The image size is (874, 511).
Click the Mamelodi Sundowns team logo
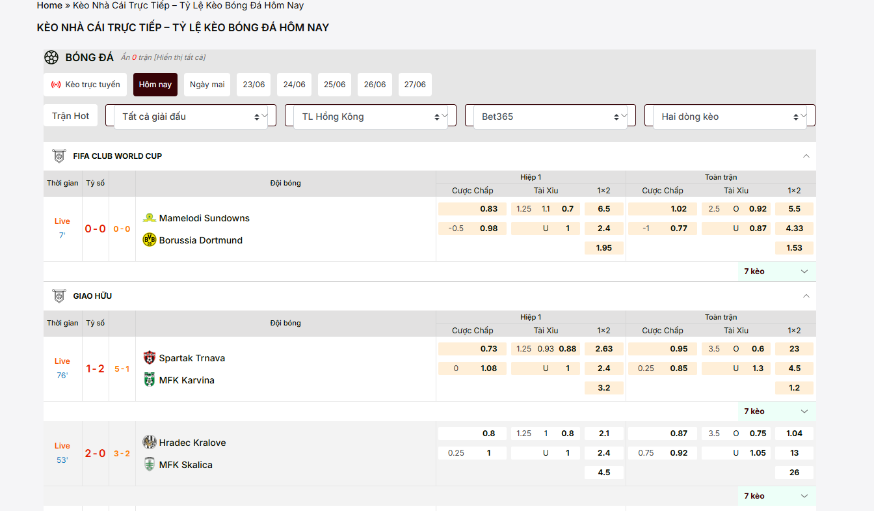coord(150,218)
